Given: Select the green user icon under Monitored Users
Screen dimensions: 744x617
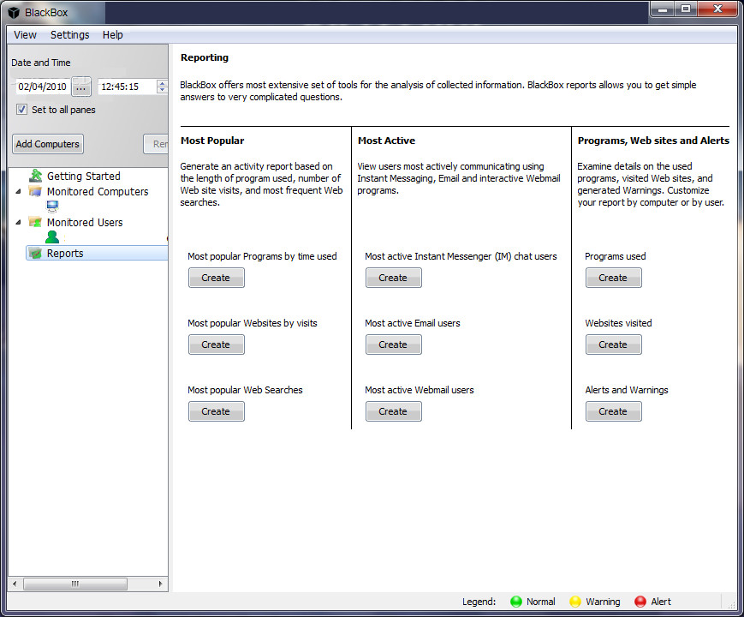Looking at the screenshot, I should [52, 237].
